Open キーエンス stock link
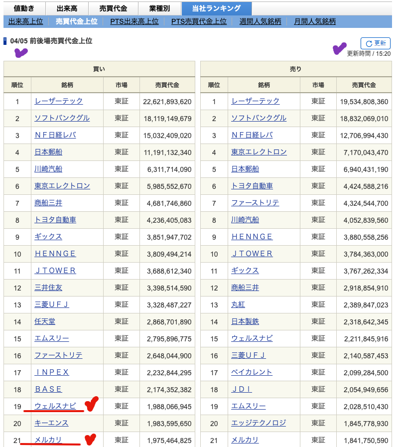Screen dimensions: 400x447 [x=52, y=423]
